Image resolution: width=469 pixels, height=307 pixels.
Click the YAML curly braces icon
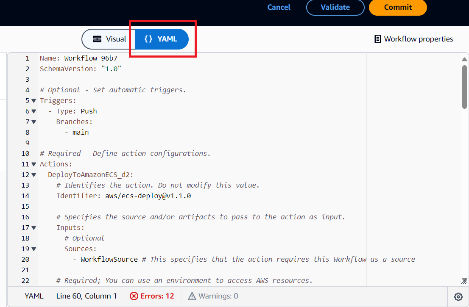148,39
